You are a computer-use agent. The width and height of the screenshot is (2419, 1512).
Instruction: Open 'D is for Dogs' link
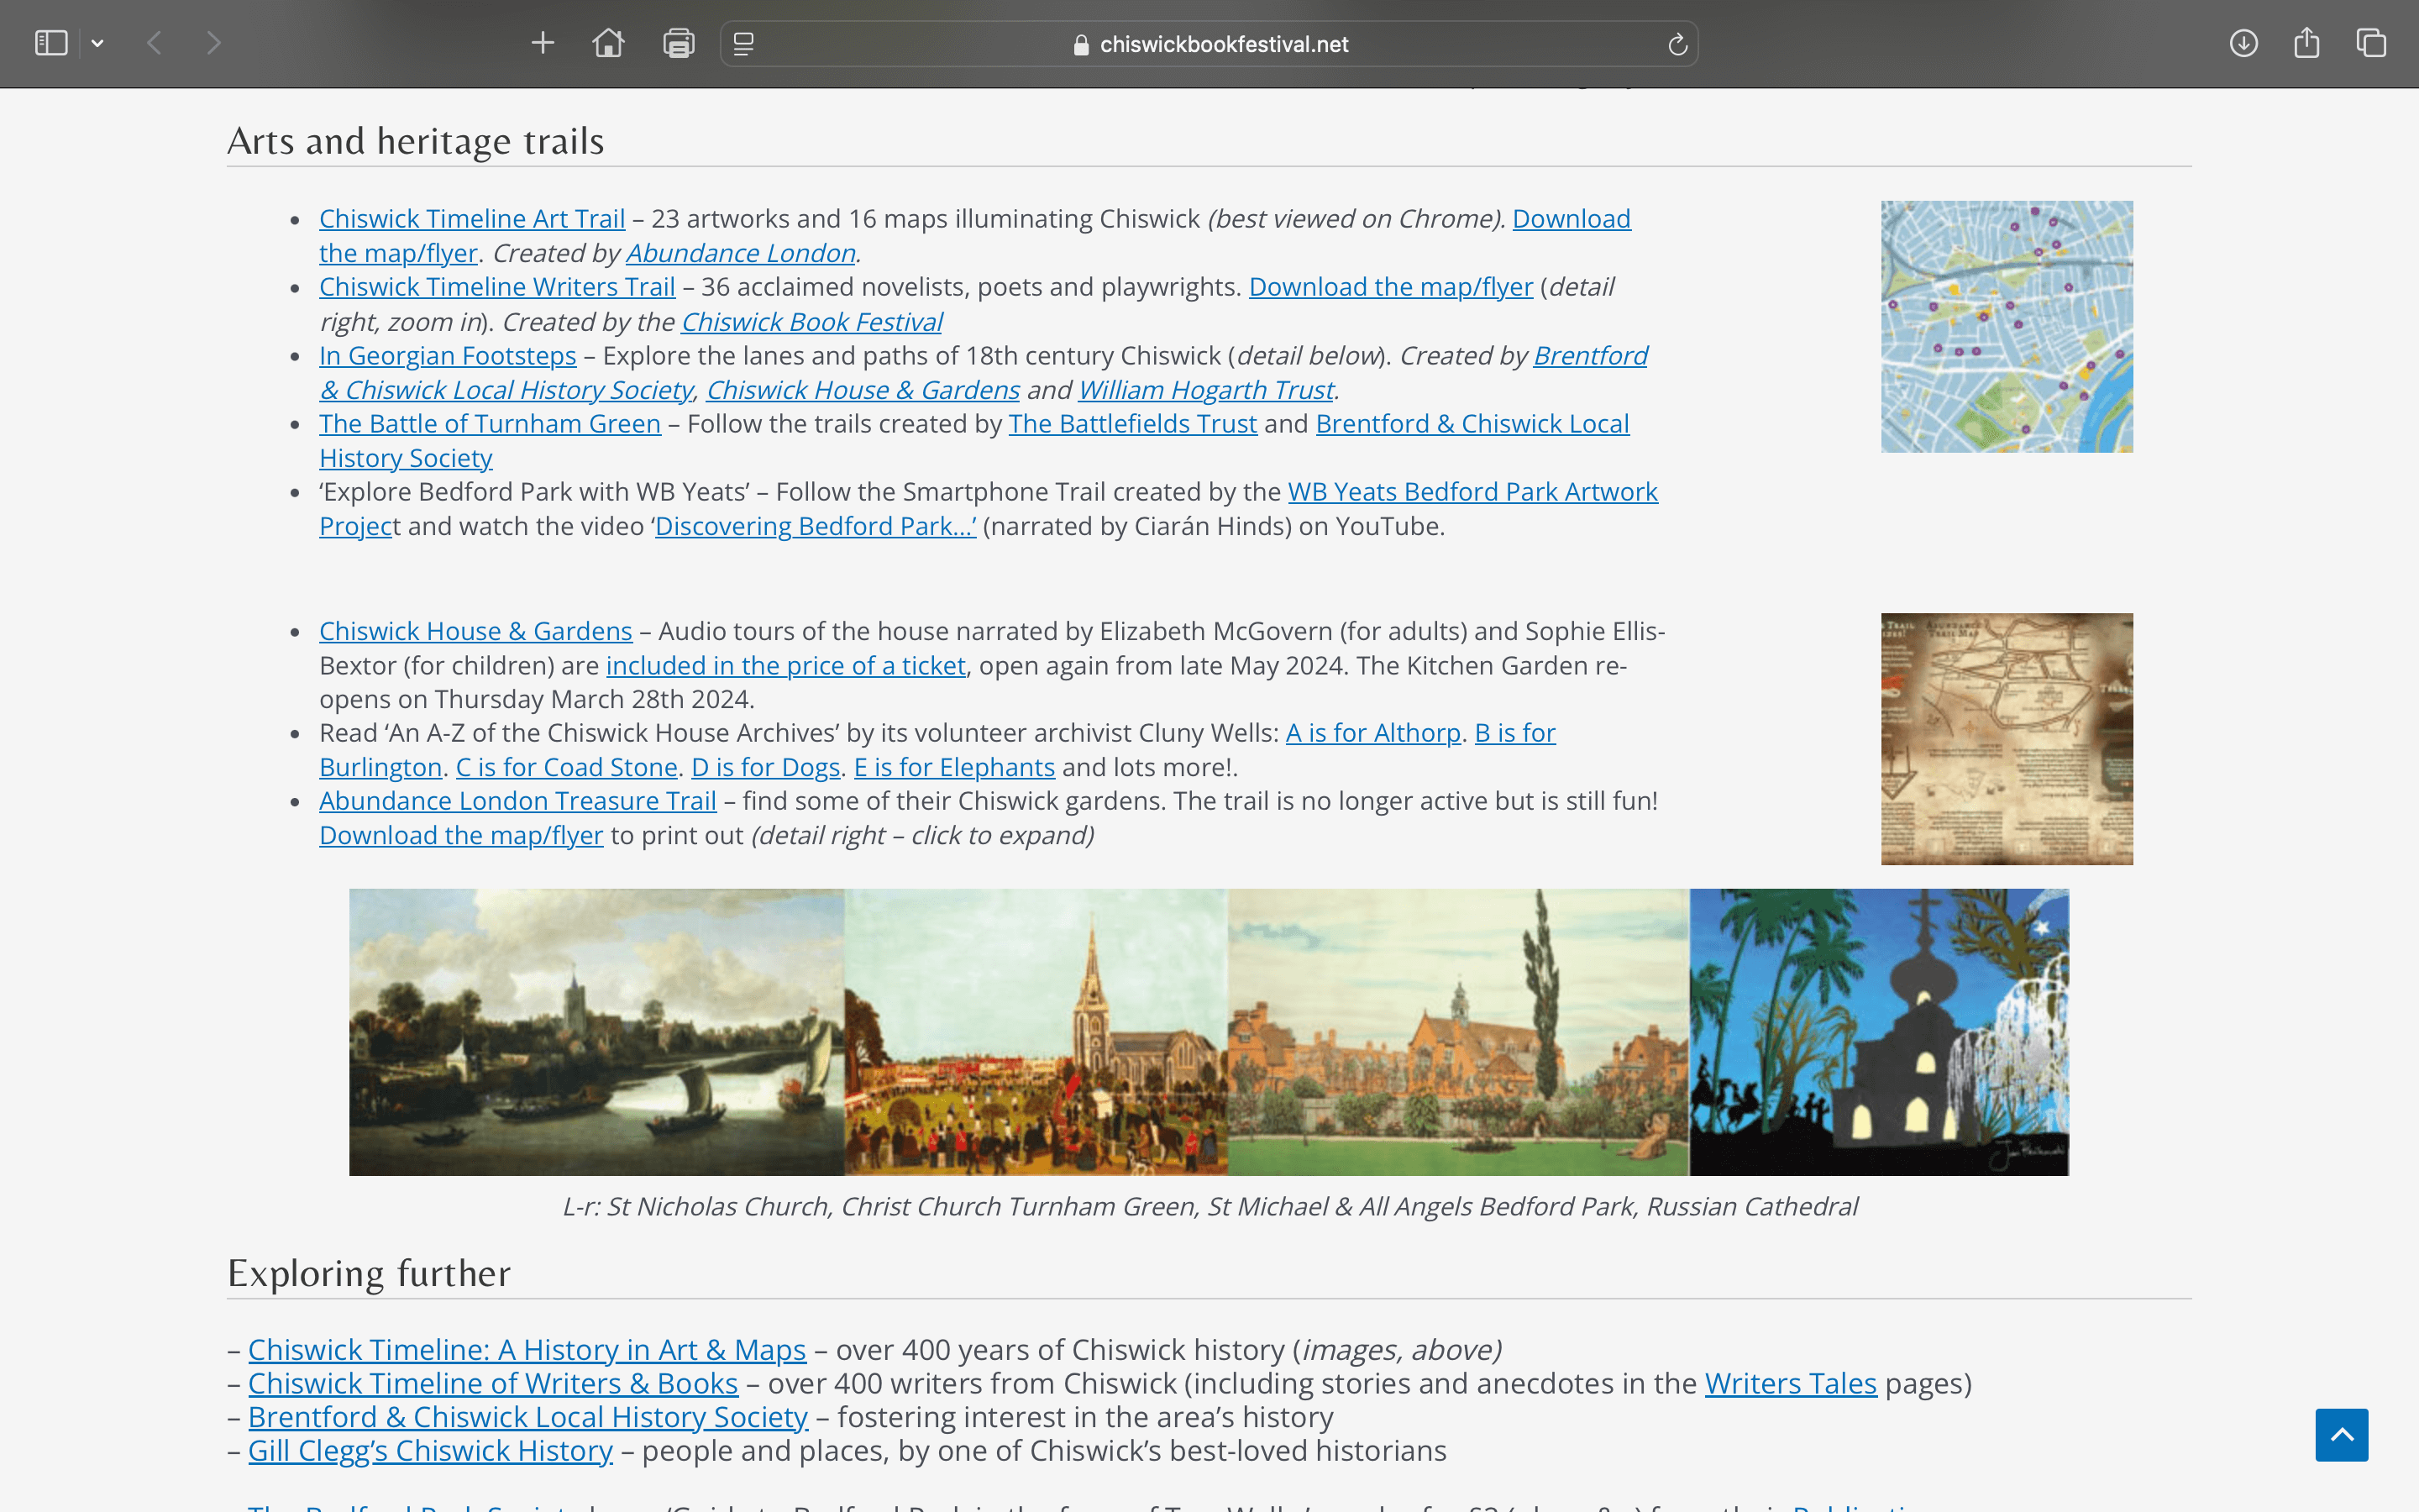(x=766, y=767)
